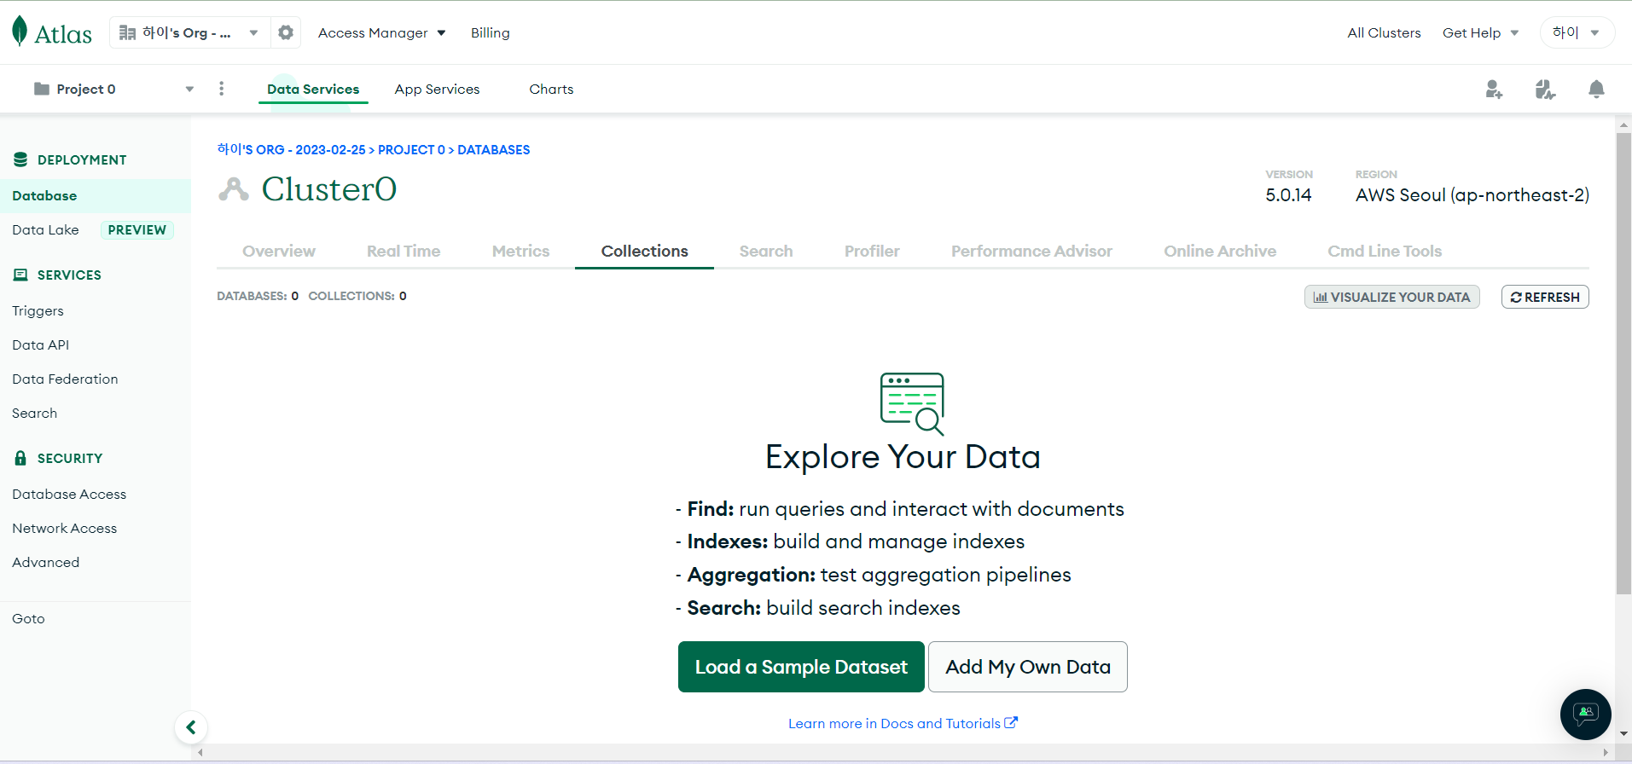
Task: Open Learn more in Docs and Tutorials link
Action: 903,723
